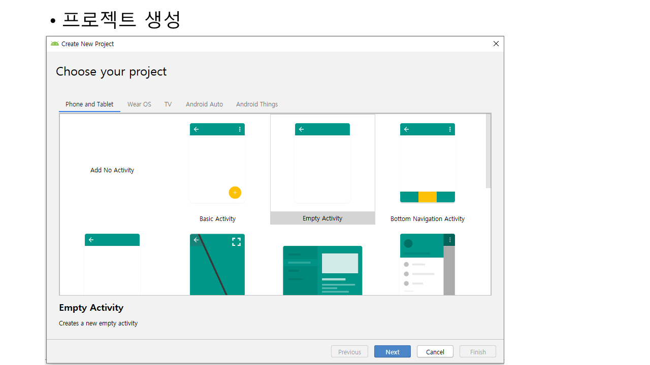
Task: Select the Empty Activity template thumbnail
Action: point(322,163)
